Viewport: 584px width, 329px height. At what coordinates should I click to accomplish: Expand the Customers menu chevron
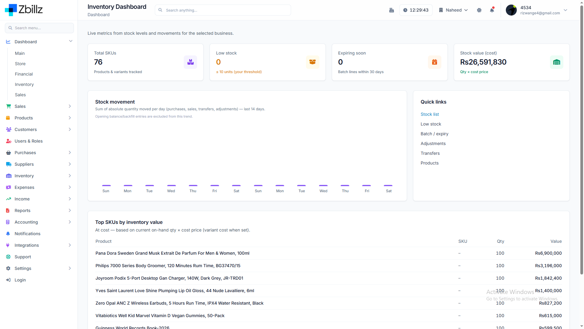pos(70,129)
